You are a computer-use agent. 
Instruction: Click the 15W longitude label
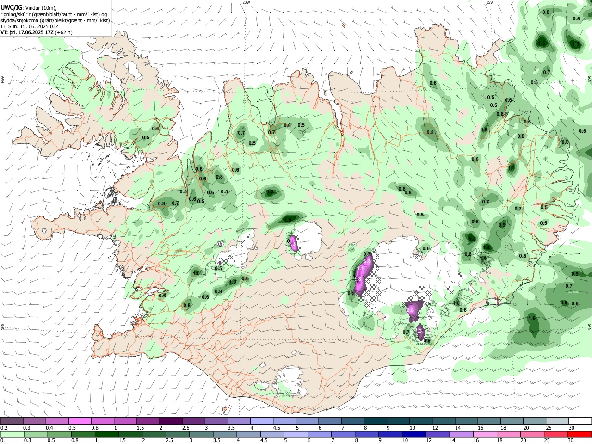coord(490,2)
